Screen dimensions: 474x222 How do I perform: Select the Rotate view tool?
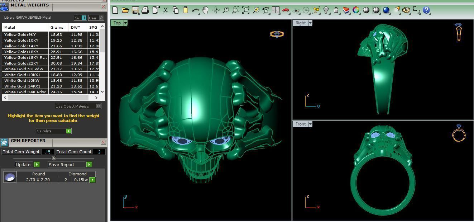tap(216, 10)
